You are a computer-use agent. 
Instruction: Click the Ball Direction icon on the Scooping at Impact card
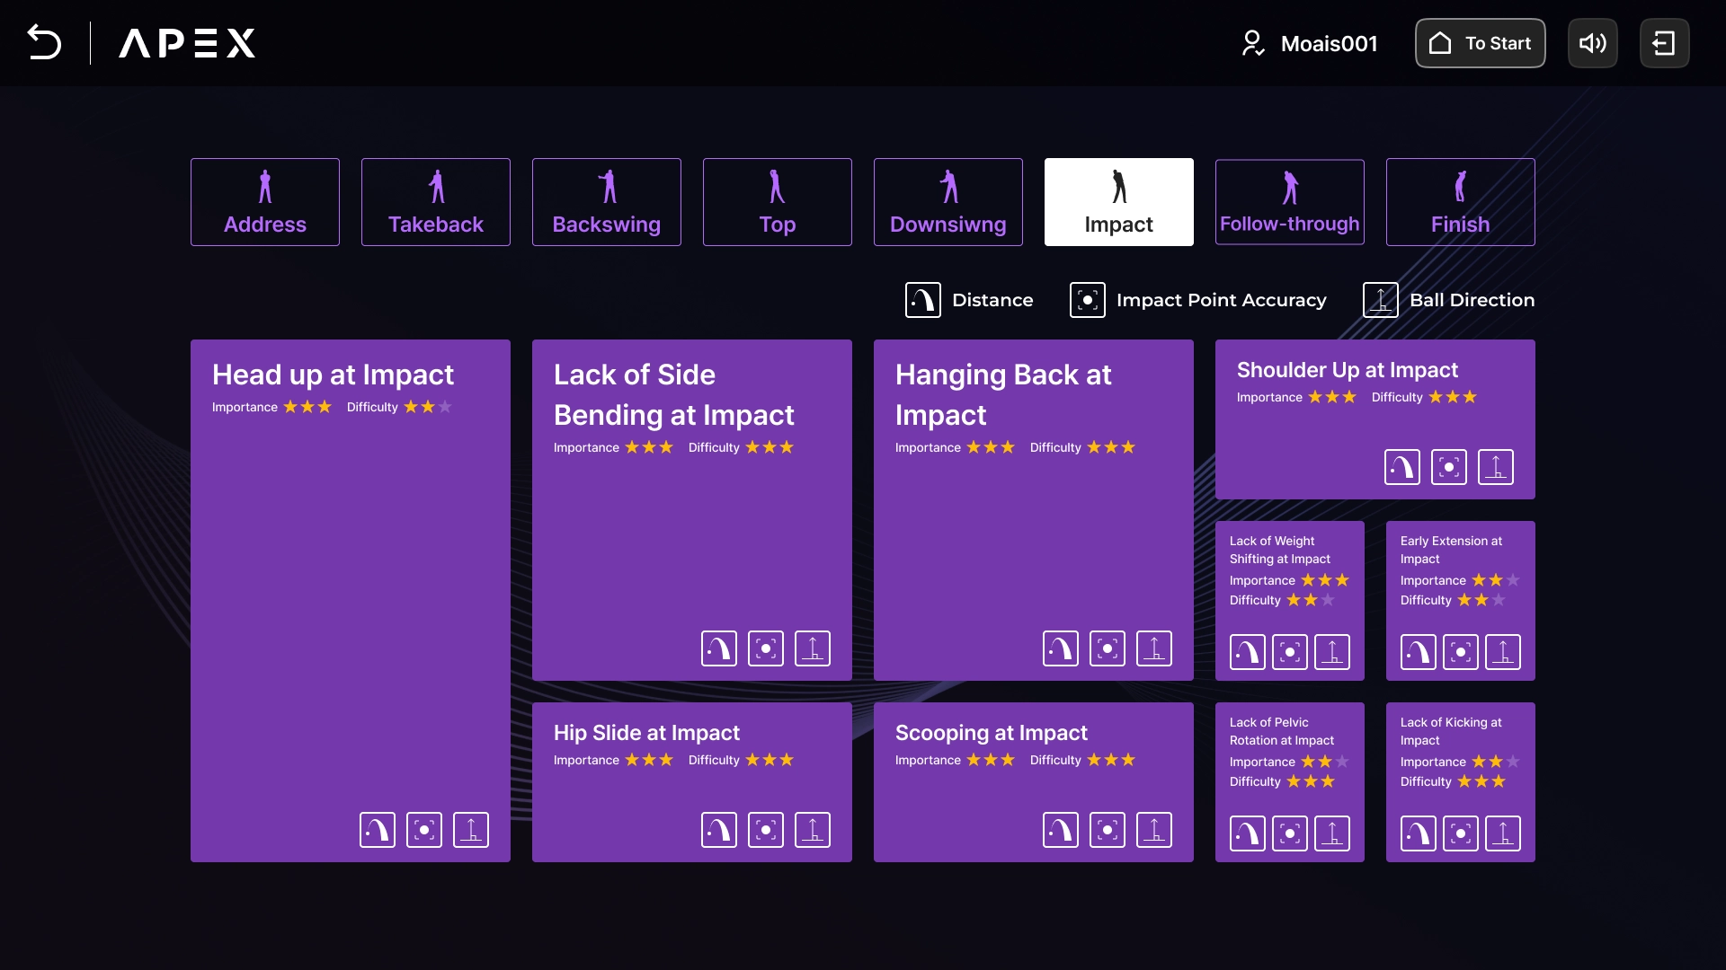(x=1153, y=830)
